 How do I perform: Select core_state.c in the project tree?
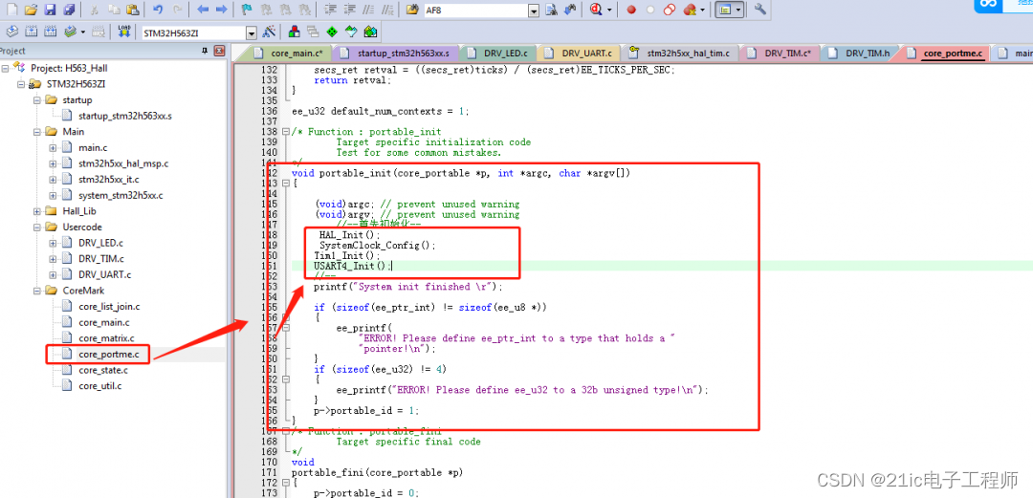click(x=102, y=370)
